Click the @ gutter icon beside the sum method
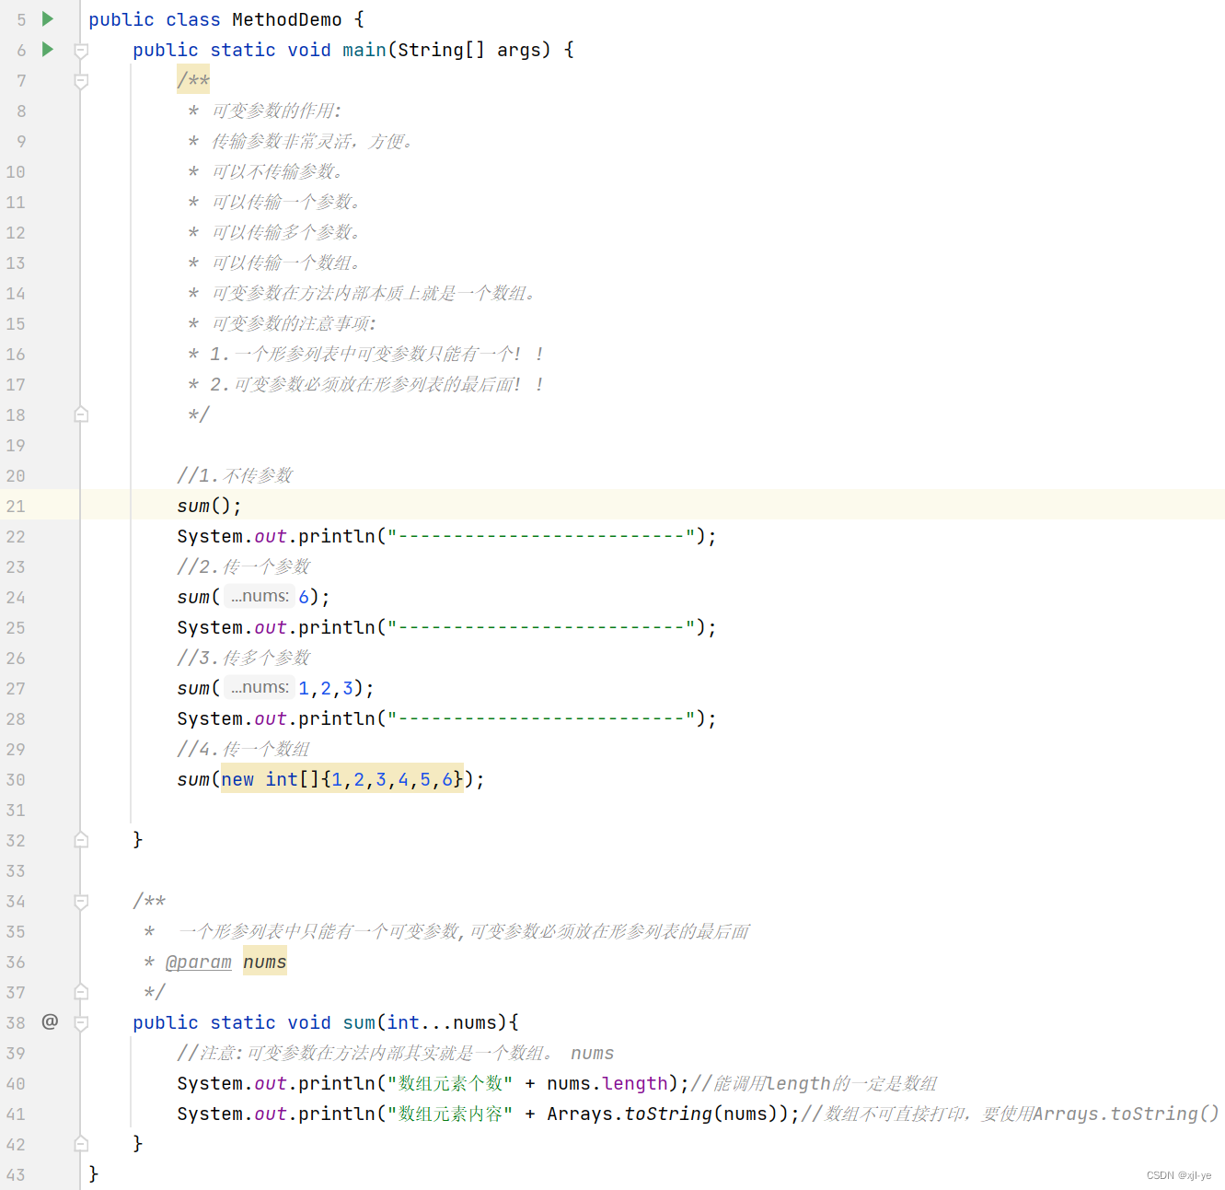 pyautogui.click(x=50, y=1021)
